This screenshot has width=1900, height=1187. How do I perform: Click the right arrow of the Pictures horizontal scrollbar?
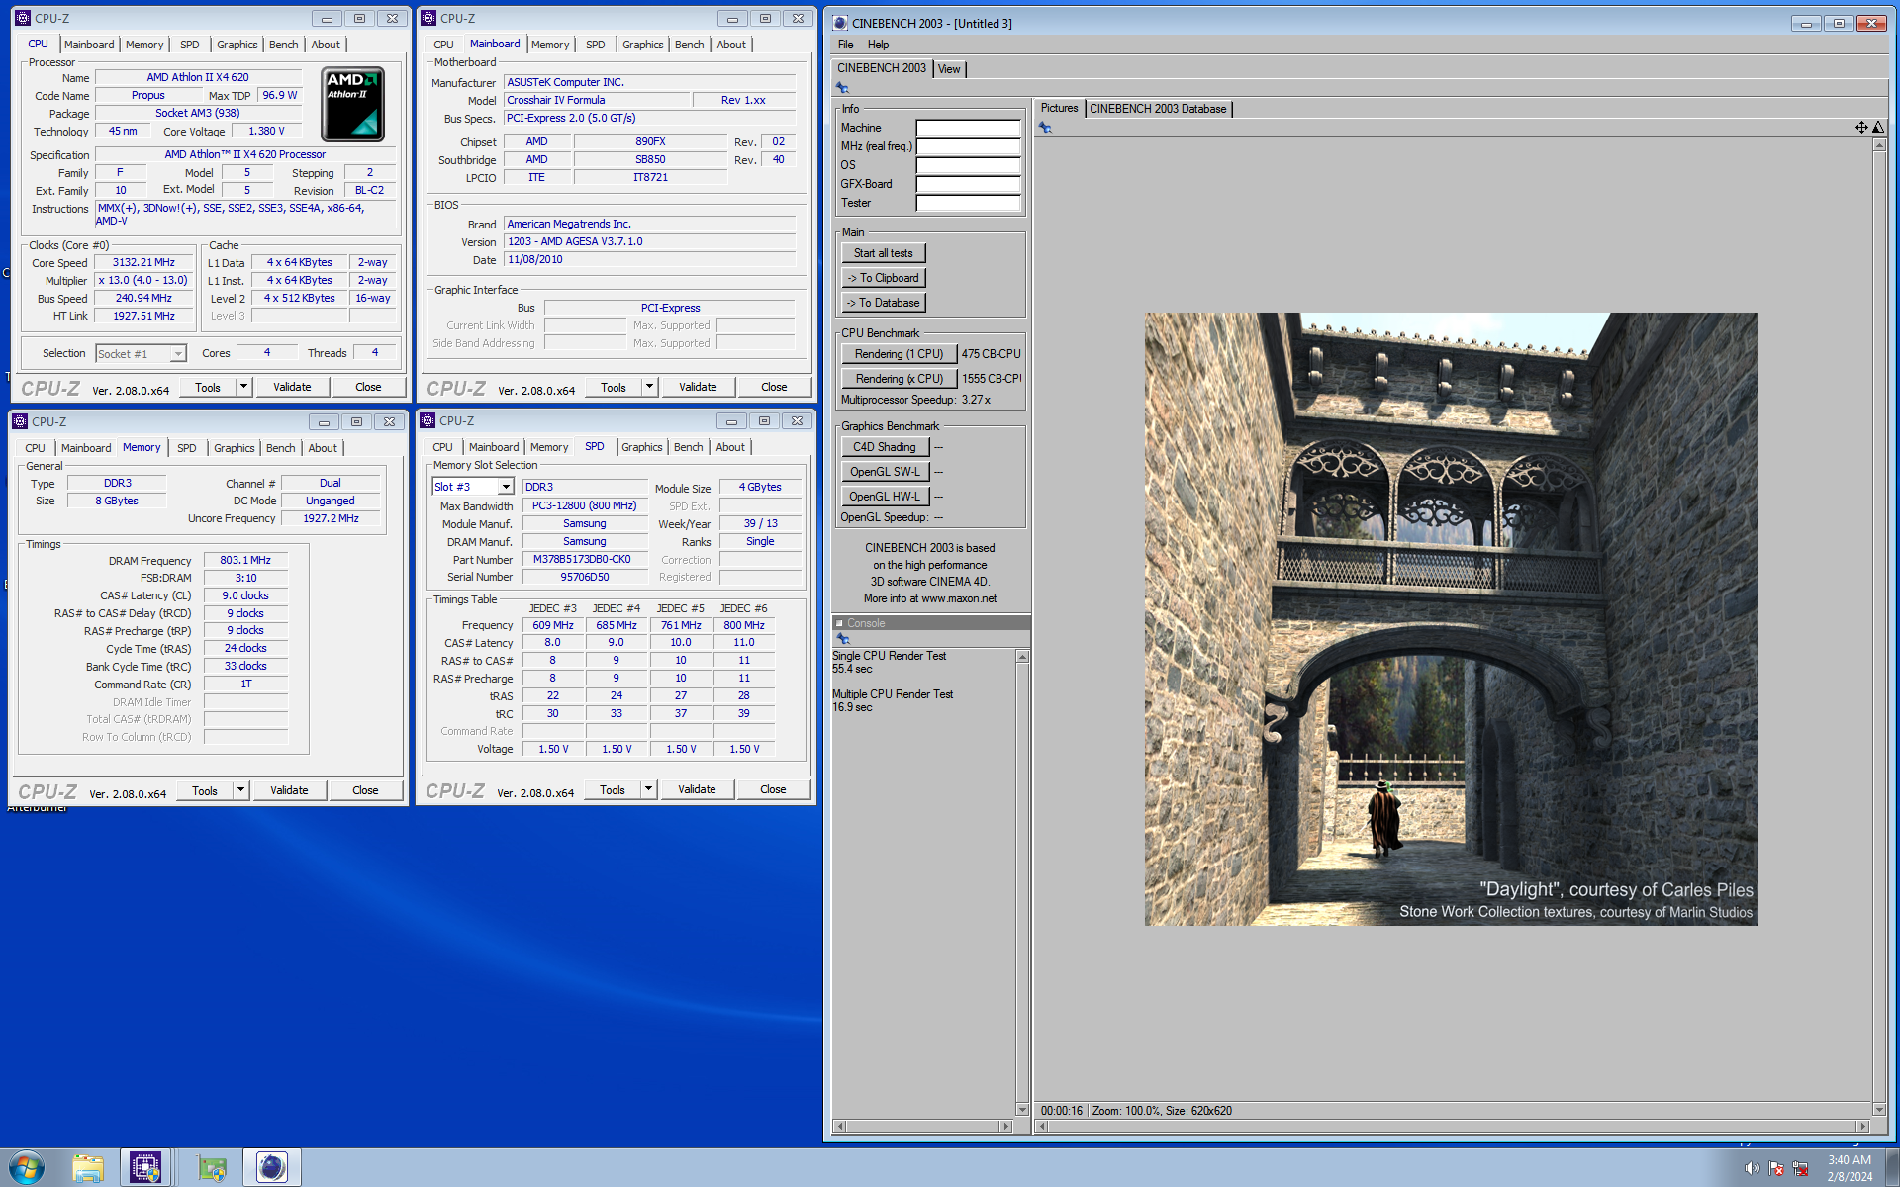point(1863,1126)
